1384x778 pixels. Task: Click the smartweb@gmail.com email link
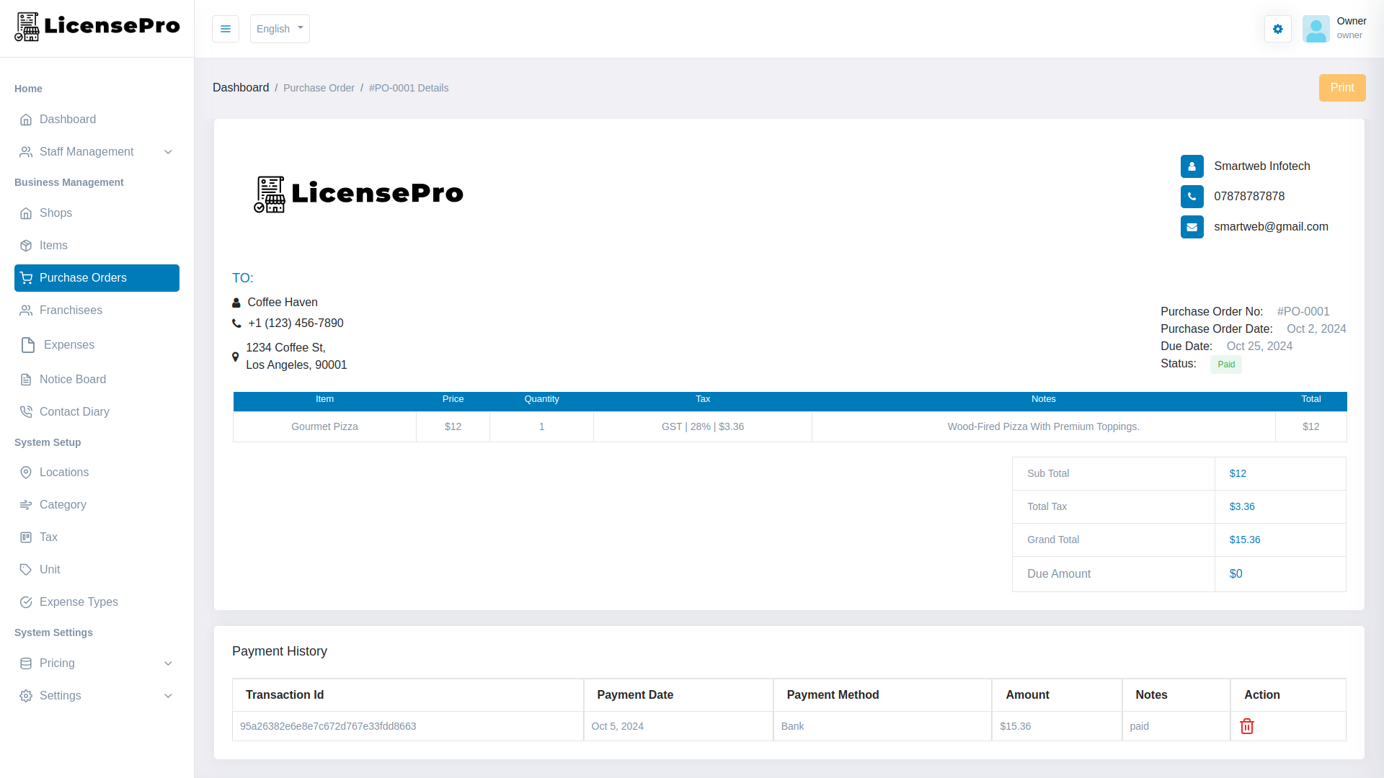point(1272,226)
